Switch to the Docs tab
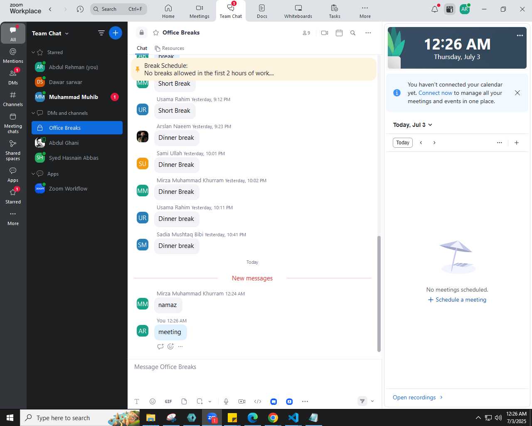532x426 pixels. tap(262, 11)
